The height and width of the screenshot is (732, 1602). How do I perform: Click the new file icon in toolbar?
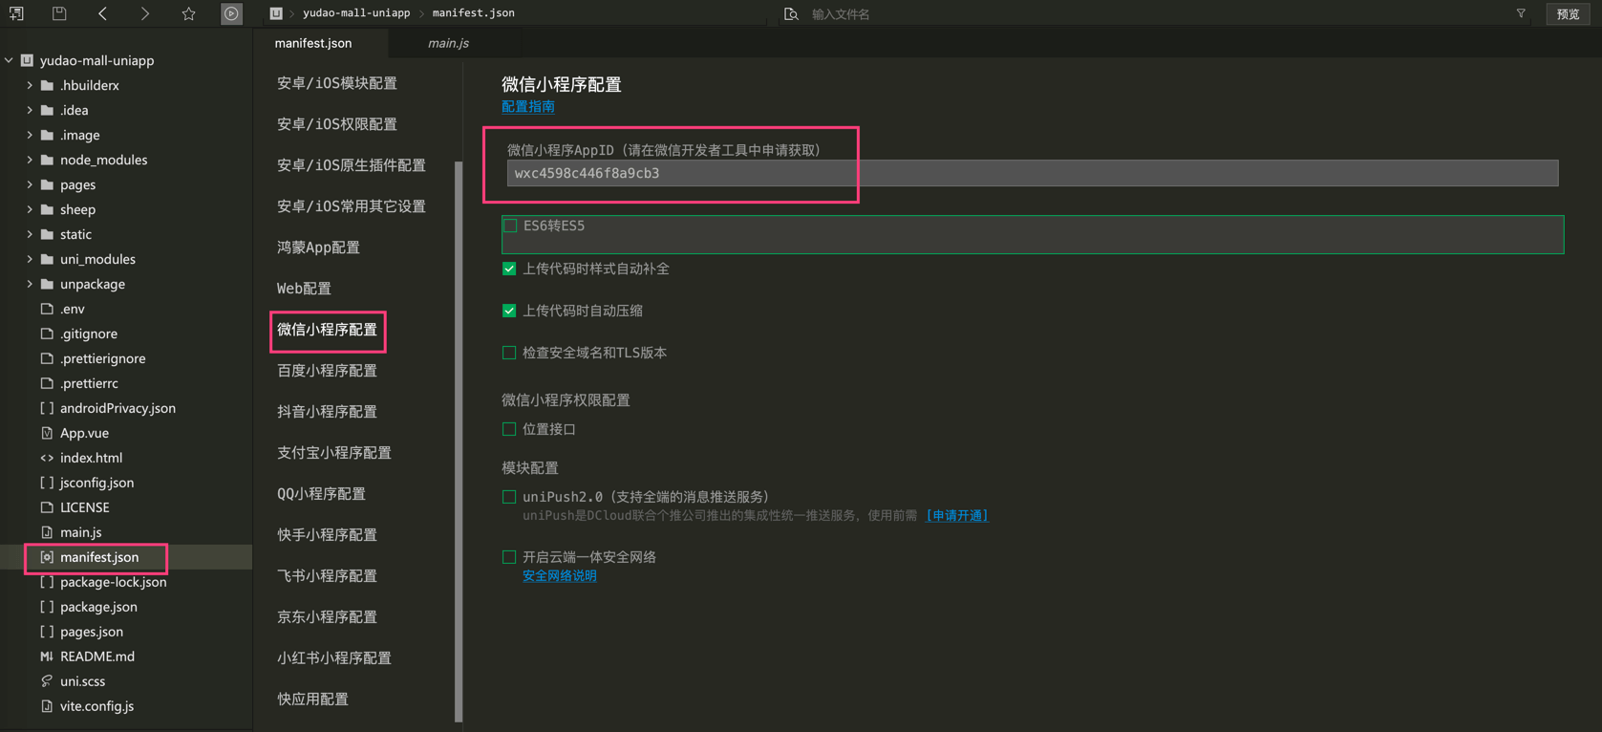(16, 13)
